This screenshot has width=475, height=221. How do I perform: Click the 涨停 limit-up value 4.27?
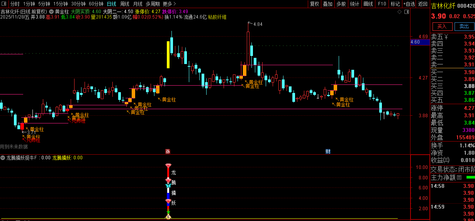[469, 108]
